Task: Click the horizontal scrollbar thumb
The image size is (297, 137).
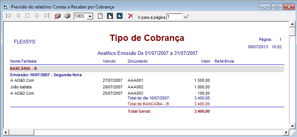Action: [x=21, y=132]
